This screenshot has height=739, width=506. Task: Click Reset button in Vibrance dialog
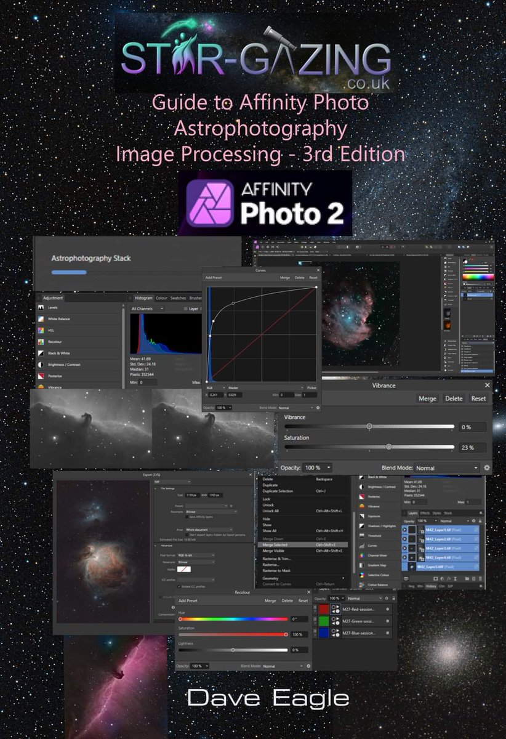(478, 398)
